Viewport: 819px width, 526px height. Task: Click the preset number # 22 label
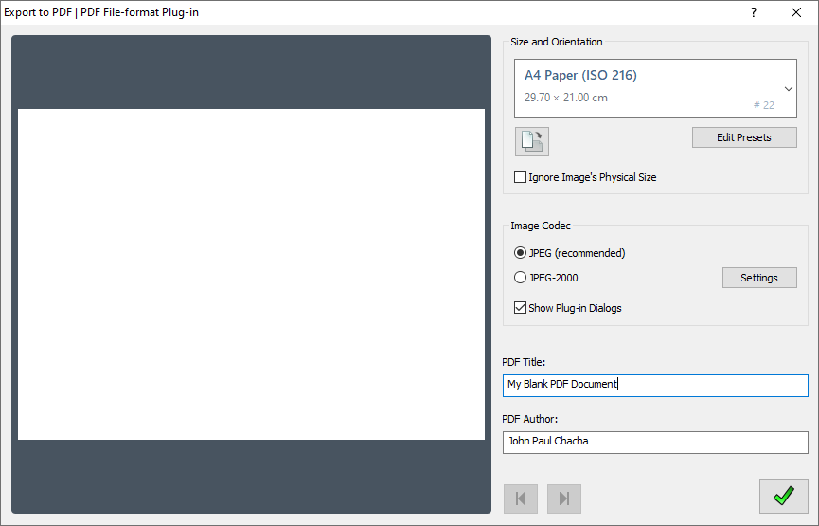763,105
